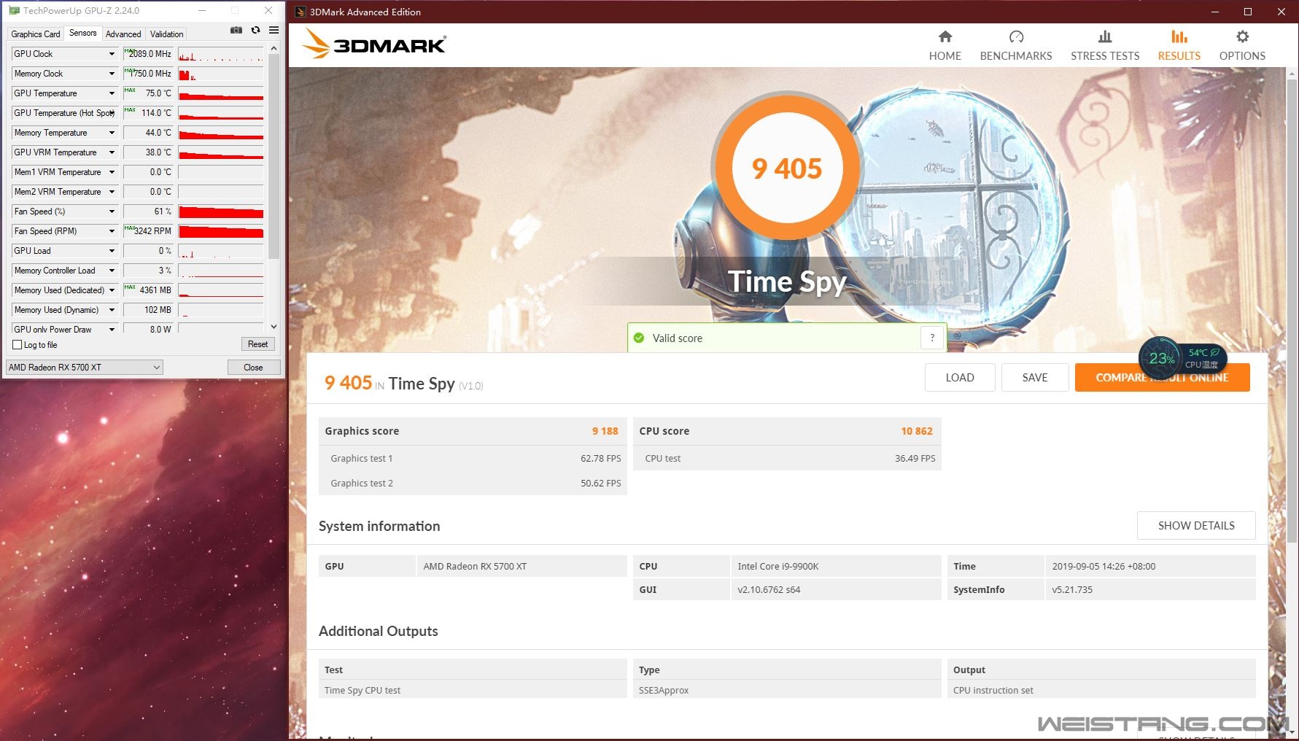
Task: Expand the Mem1 VRM Temperature dropdown
Action: pyautogui.click(x=112, y=172)
